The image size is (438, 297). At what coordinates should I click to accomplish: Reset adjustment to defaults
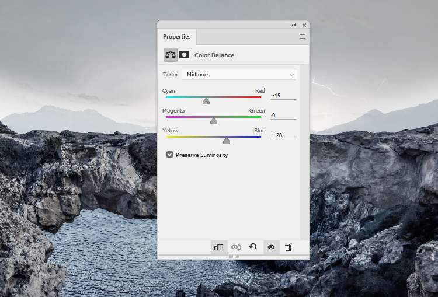click(x=253, y=247)
